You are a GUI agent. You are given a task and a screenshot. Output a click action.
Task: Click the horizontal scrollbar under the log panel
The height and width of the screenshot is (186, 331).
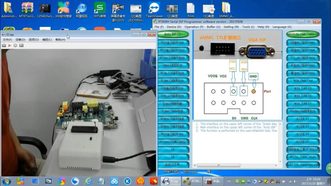[x=235, y=165]
